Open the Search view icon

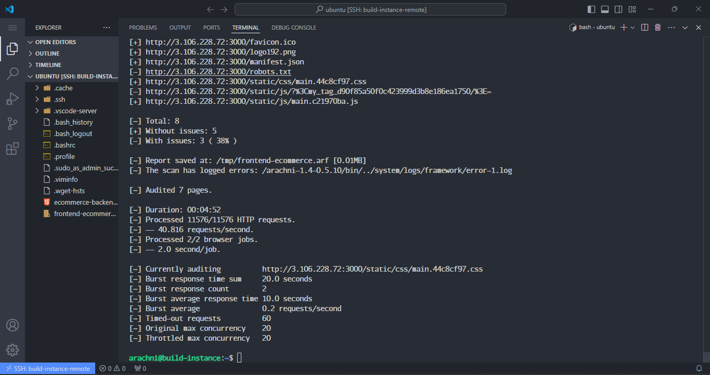pos(12,74)
